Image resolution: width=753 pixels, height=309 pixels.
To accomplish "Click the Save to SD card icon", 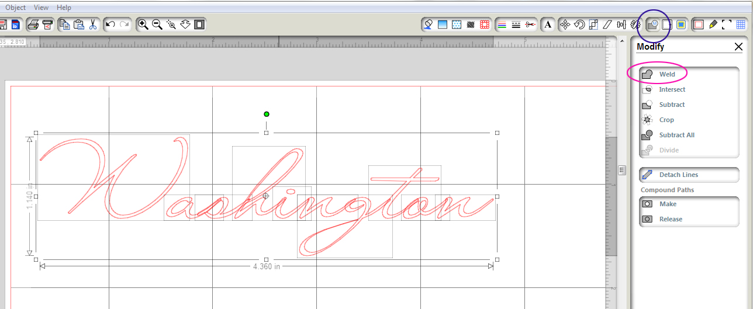I will point(16,25).
